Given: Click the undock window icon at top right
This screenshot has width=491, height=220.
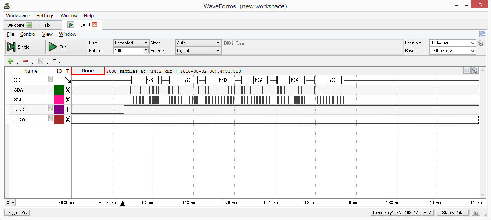Looking at the screenshot, I should tap(482, 34).
